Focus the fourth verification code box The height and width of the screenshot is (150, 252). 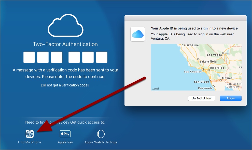74,57
